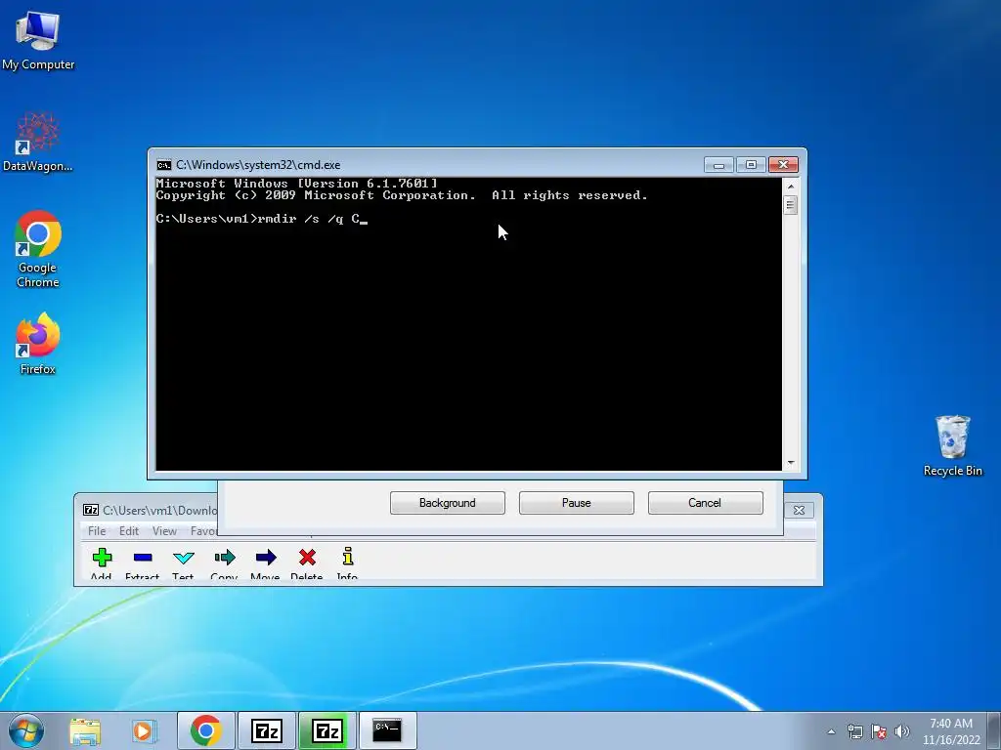Open Google Chrome desktop shortcut
The width and height of the screenshot is (1001, 750).
pos(38,249)
